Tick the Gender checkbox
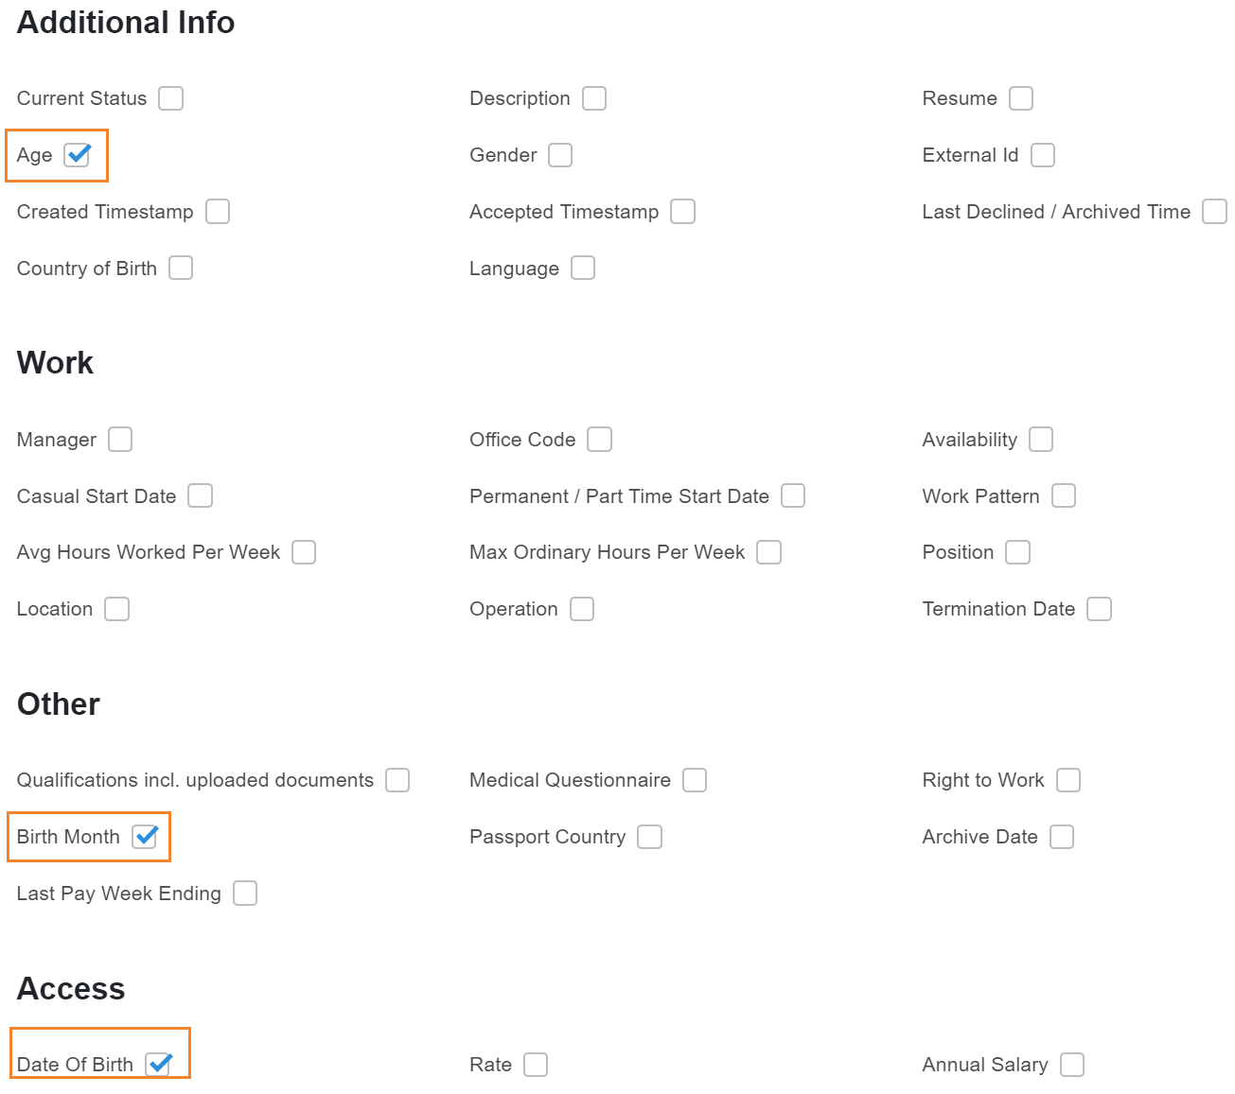Screen dimensions: 1235x1094 (560, 155)
